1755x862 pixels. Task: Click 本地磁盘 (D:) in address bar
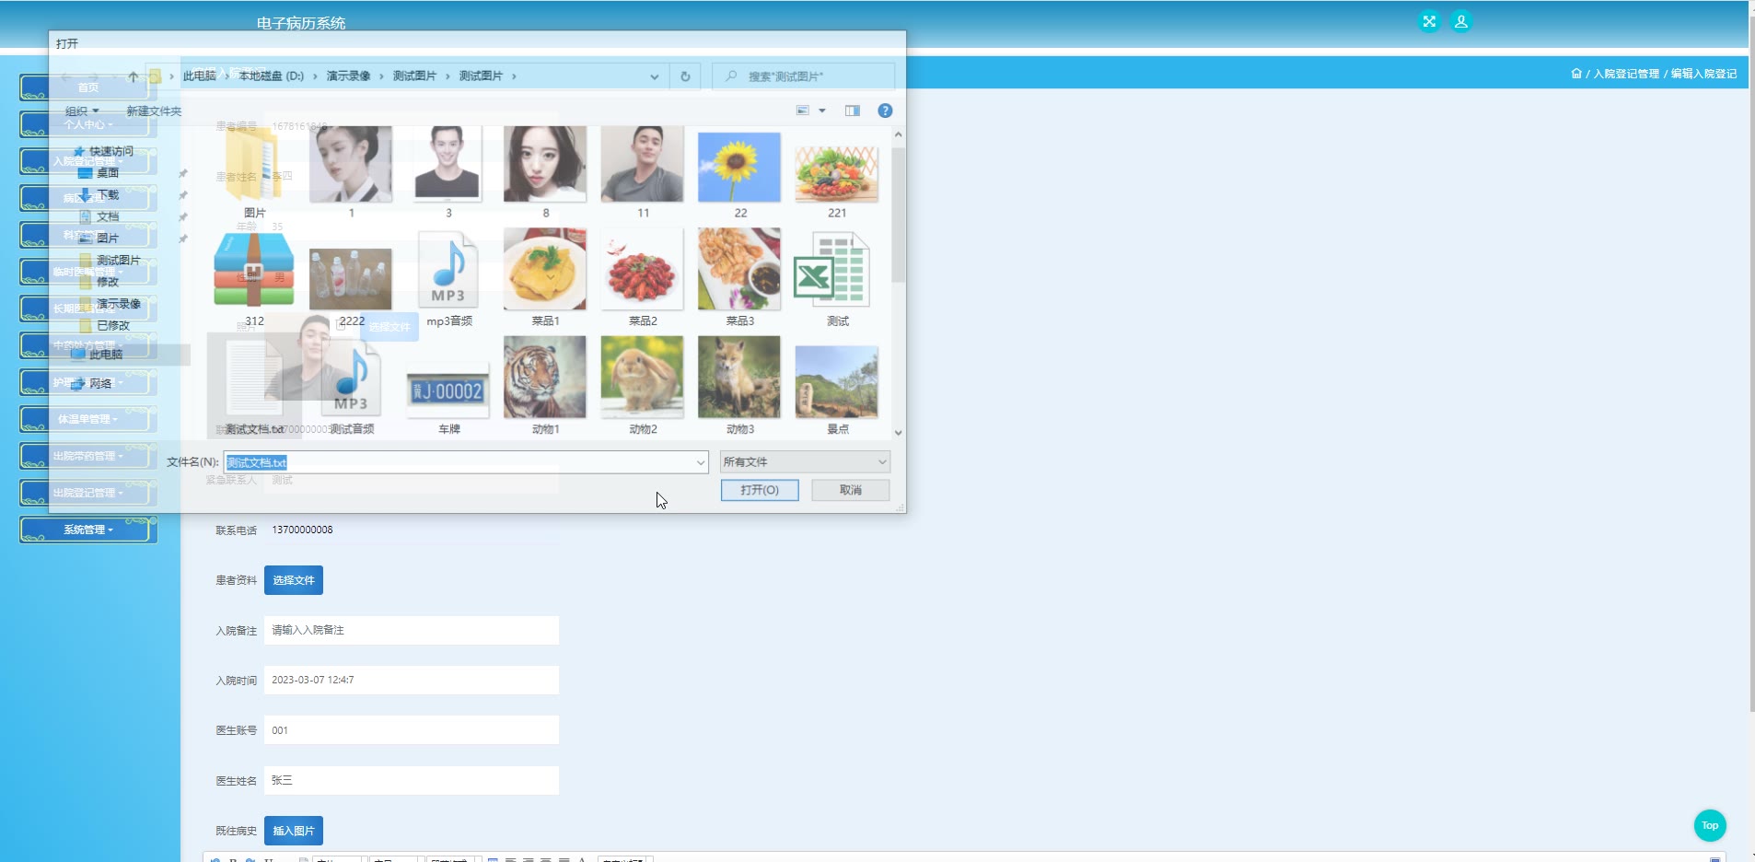tap(272, 76)
